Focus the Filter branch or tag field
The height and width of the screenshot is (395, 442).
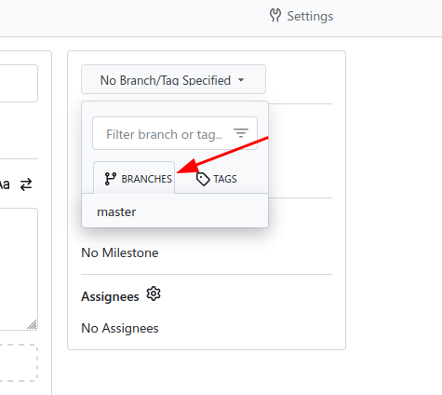click(175, 133)
